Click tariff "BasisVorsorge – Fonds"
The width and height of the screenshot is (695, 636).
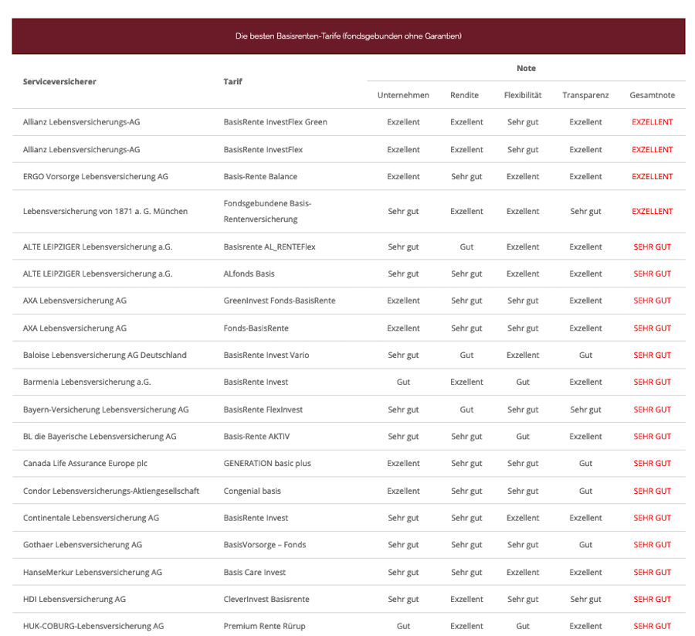265,545
